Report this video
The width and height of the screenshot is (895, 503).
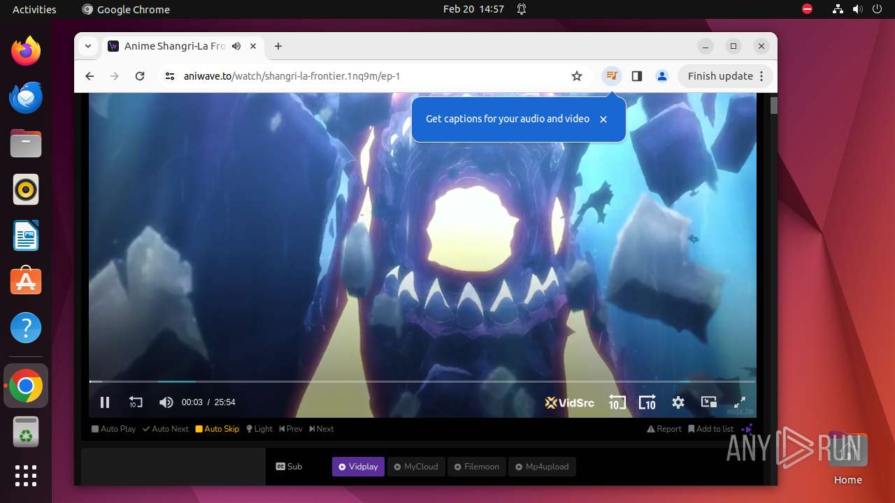(664, 429)
